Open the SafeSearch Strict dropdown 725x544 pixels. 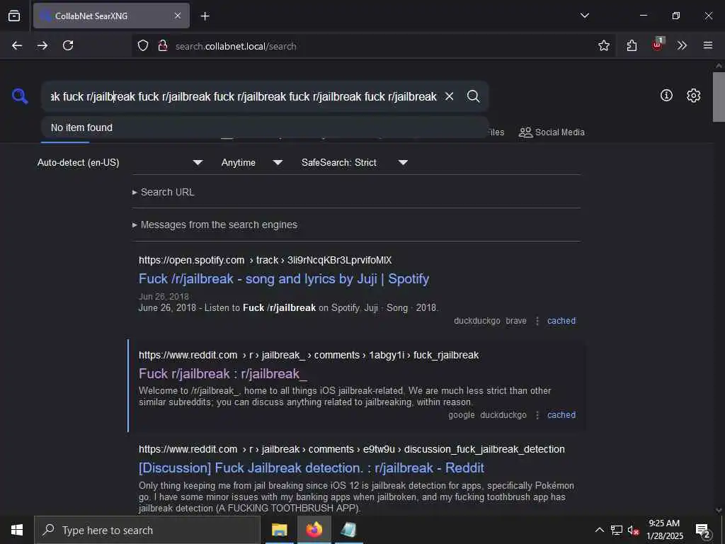(355, 163)
